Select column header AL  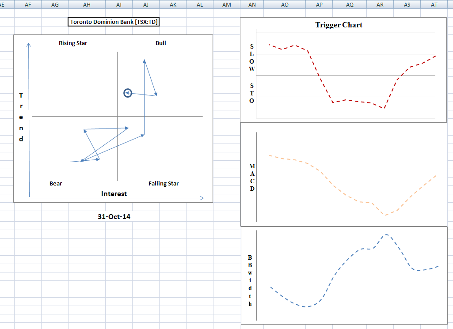pos(200,4)
